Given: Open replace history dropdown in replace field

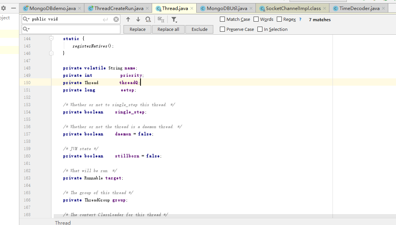Looking at the screenshot, I should (x=26, y=29).
